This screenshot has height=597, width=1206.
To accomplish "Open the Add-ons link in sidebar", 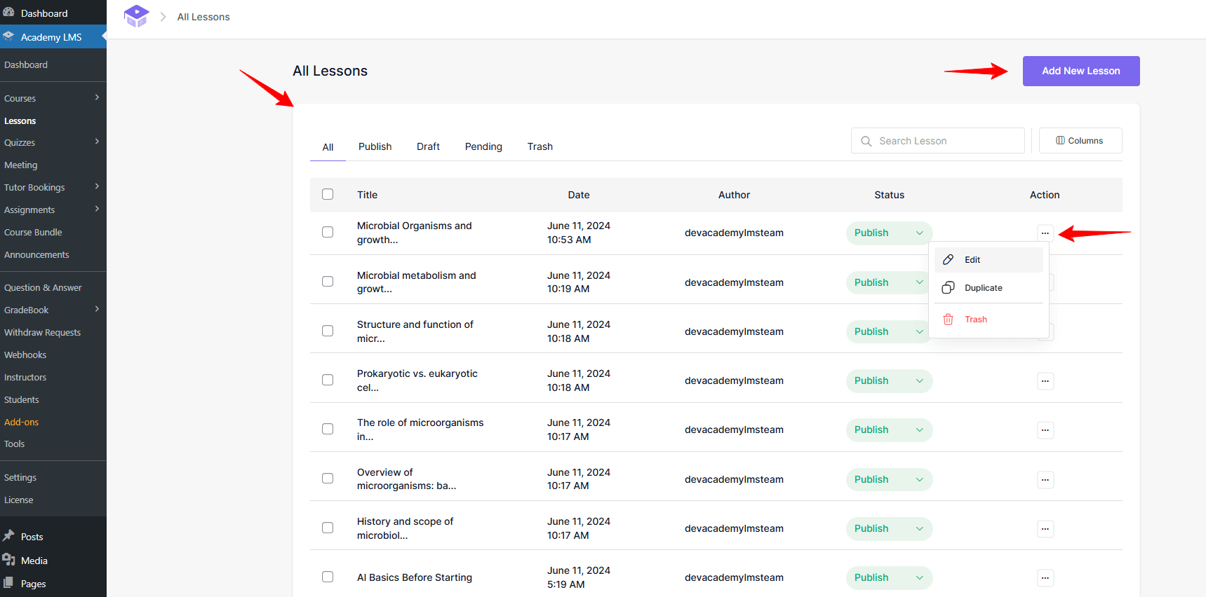I will (22, 422).
